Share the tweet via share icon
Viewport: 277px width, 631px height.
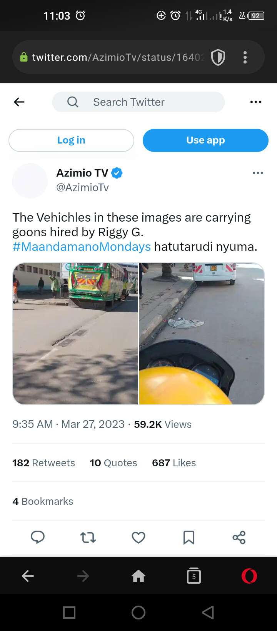click(239, 537)
